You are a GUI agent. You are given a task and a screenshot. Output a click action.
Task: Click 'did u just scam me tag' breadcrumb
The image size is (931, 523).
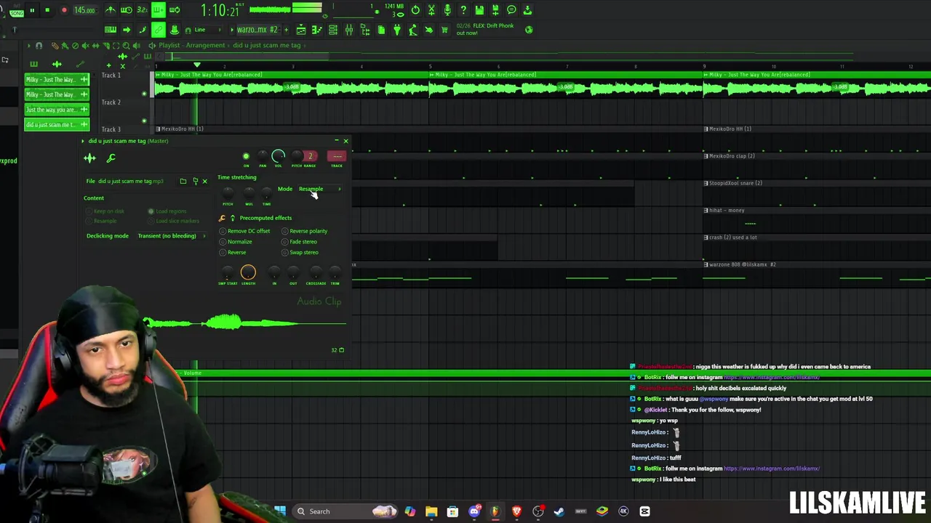pos(266,45)
